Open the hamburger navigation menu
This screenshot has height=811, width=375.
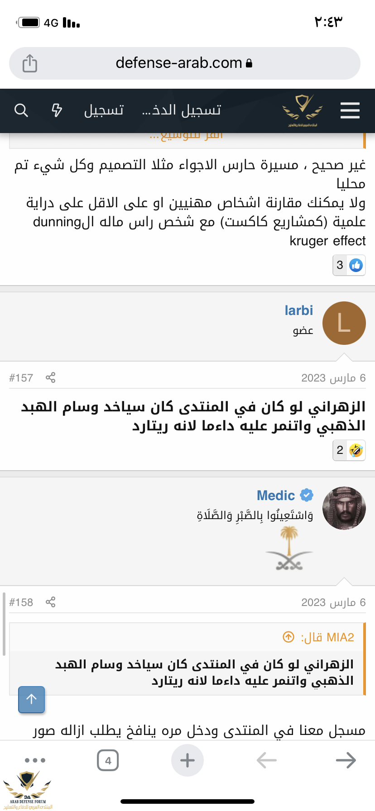[350, 110]
